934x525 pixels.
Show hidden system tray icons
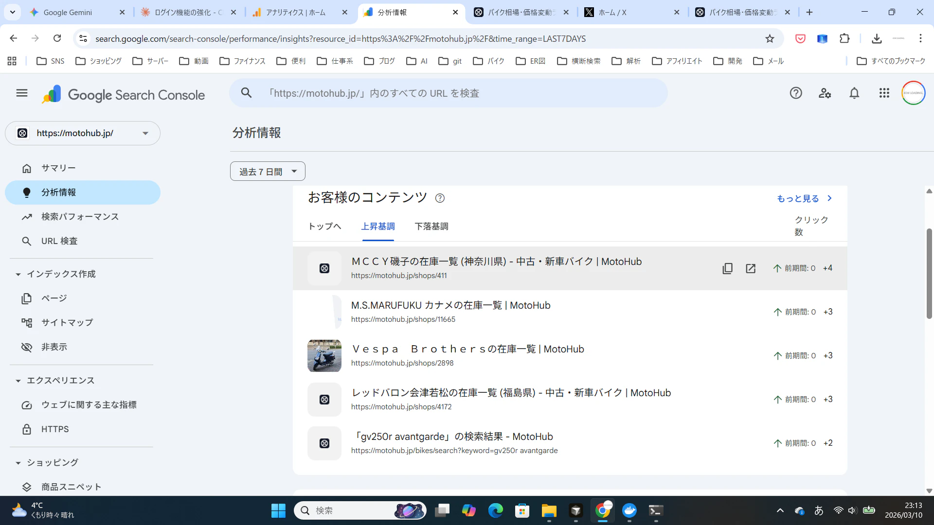[780, 510]
